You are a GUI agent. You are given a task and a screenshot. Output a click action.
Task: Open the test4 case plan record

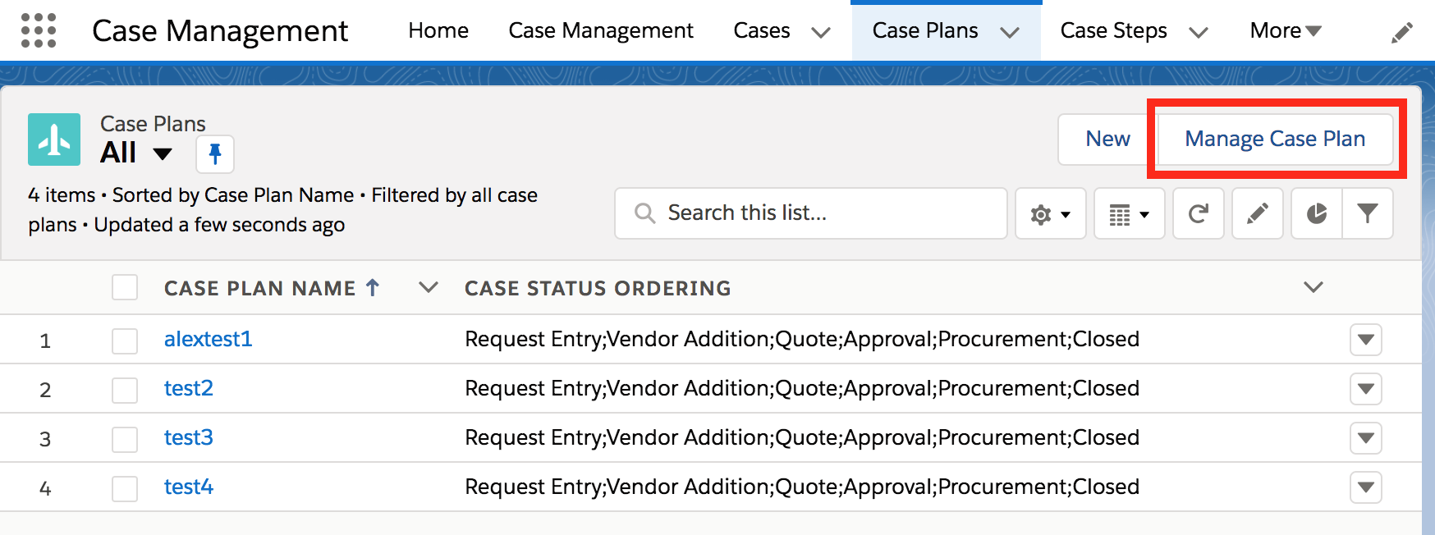[188, 487]
